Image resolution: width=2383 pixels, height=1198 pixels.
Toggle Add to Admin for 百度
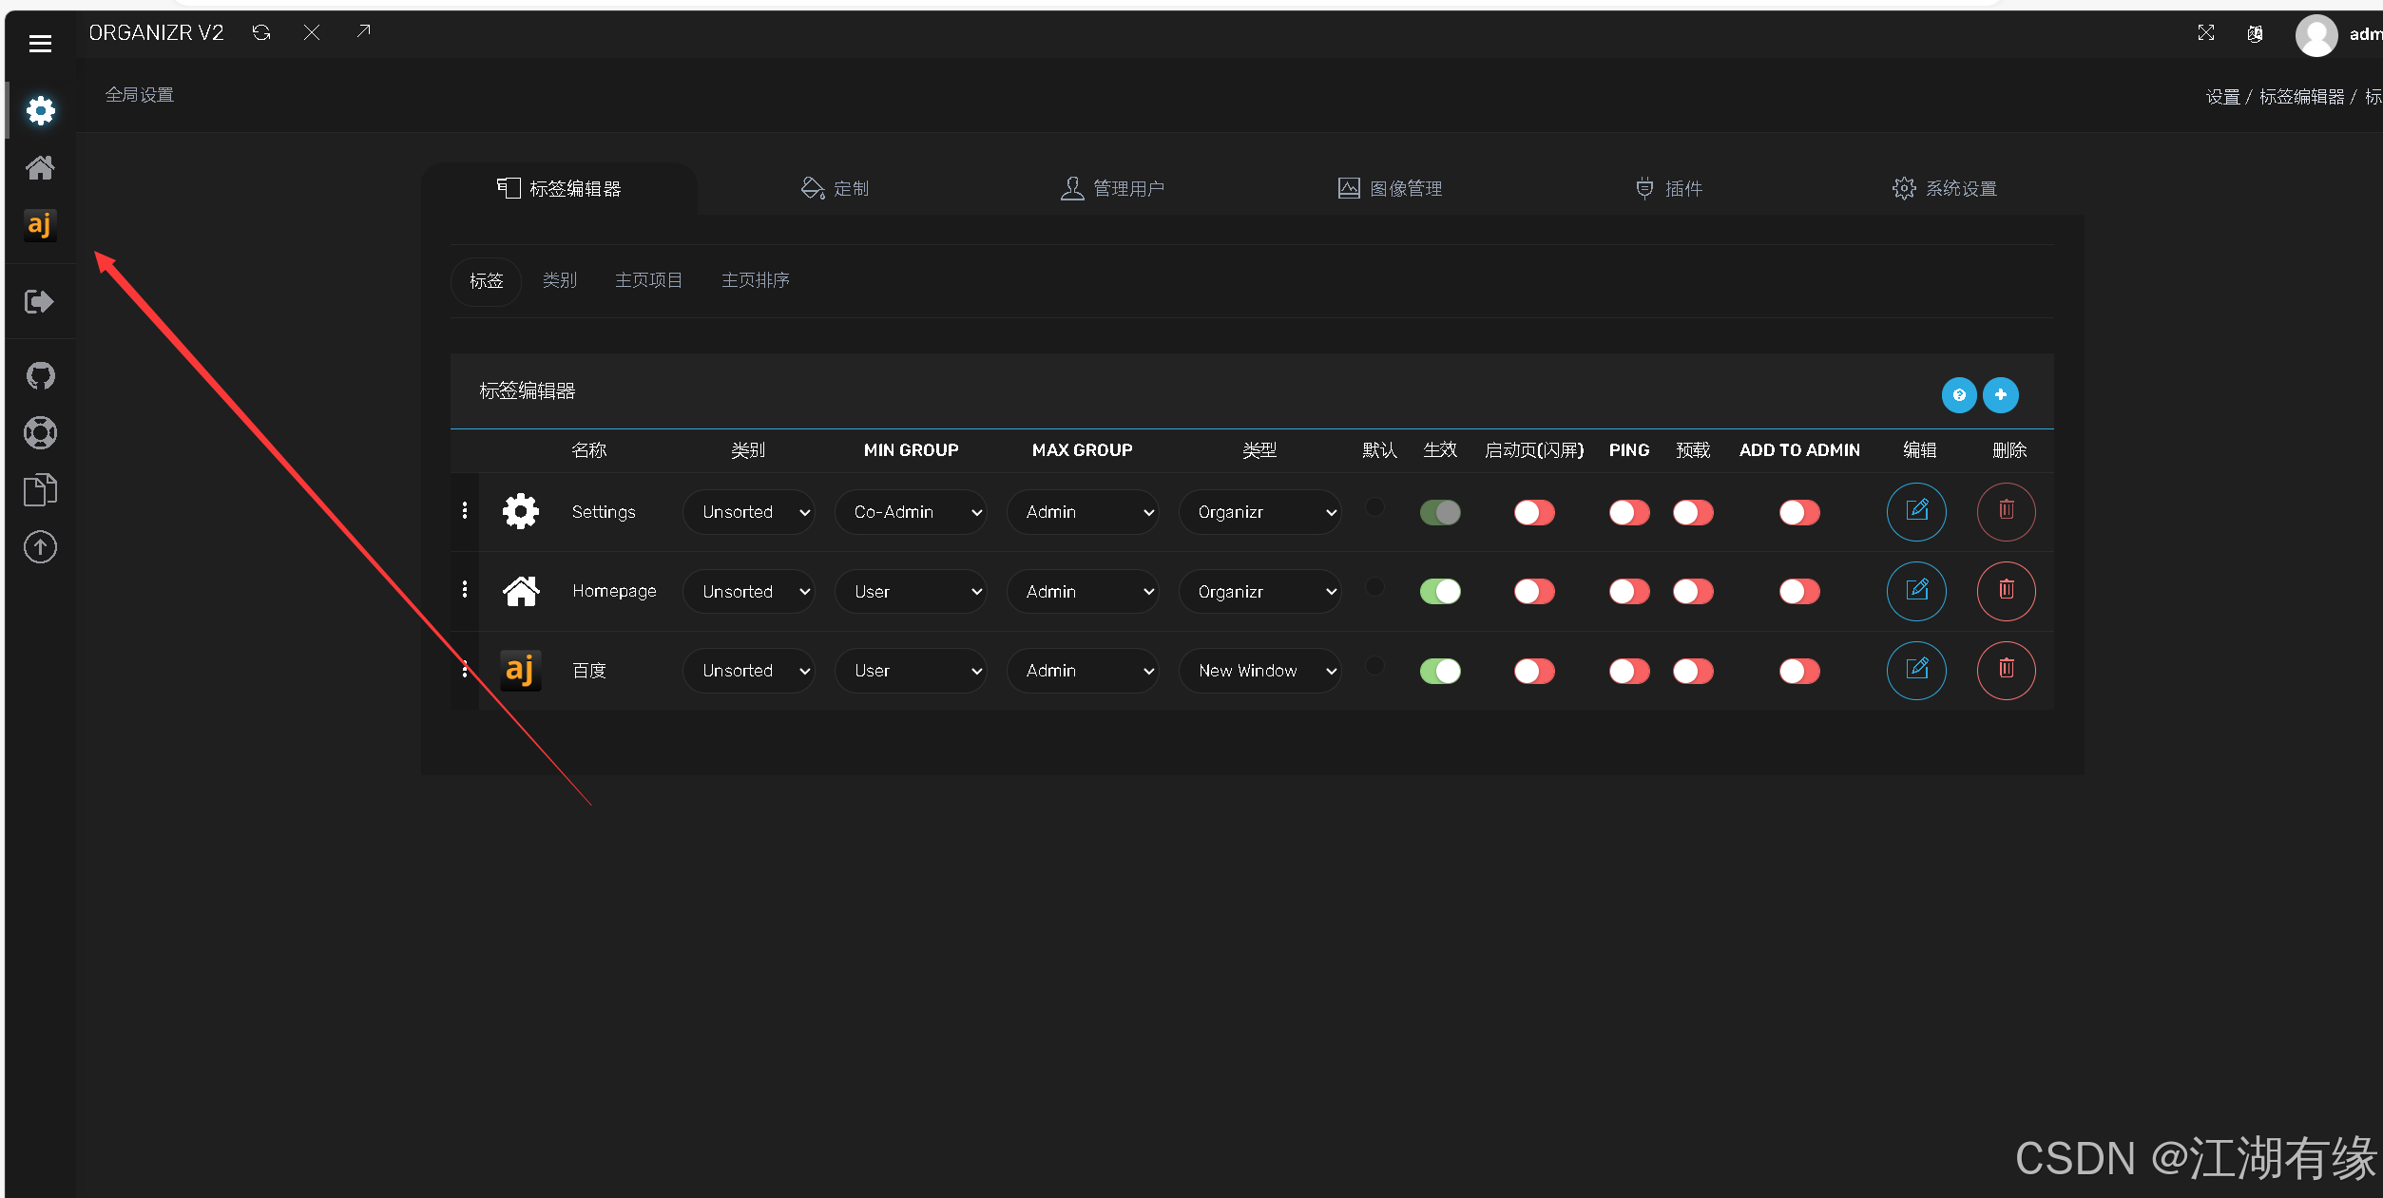coord(1799,672)
